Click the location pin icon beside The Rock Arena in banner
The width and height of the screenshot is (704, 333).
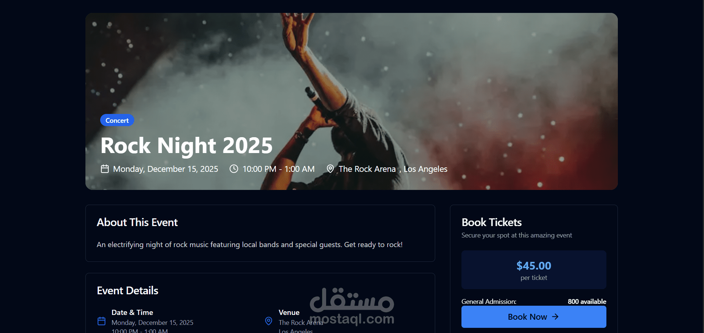coord(330,169)
